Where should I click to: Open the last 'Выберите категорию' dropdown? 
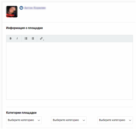[115, 120]
